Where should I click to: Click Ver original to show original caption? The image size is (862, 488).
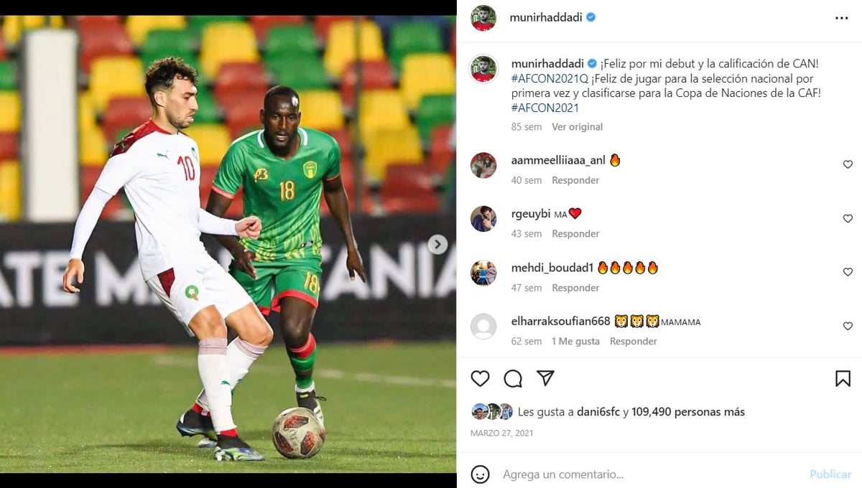pyautogui.click(x=578, y=127)
